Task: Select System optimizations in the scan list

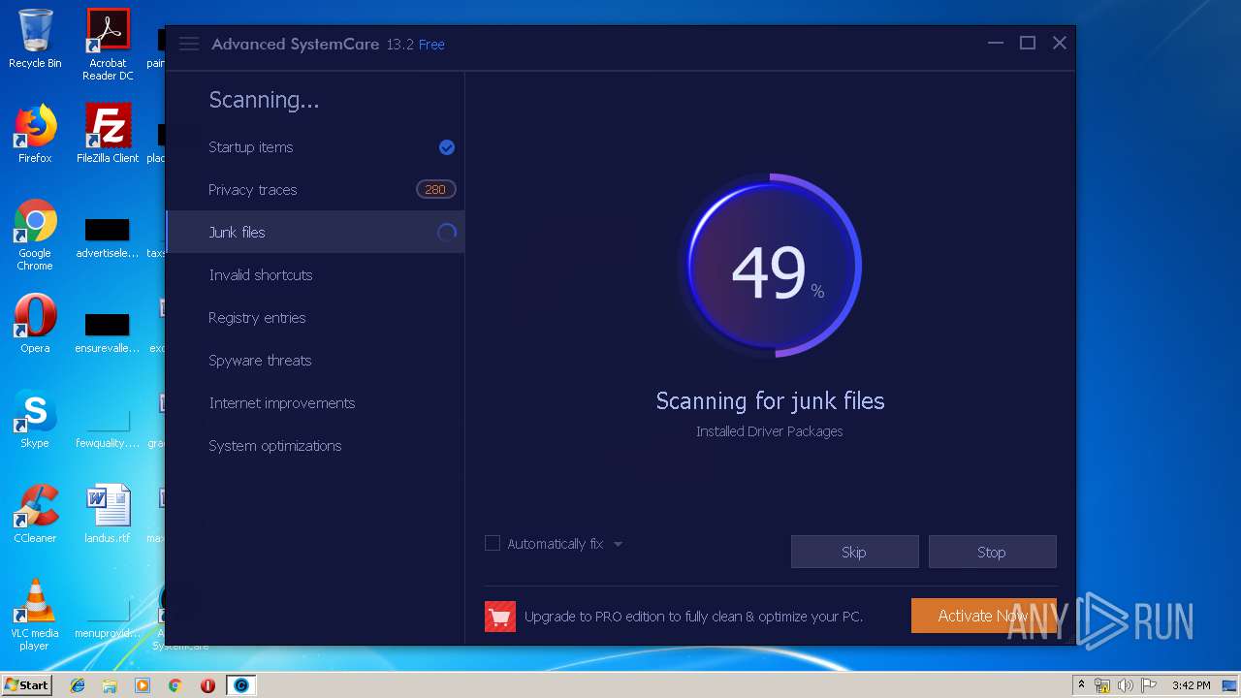Action: tap(315, 446)
